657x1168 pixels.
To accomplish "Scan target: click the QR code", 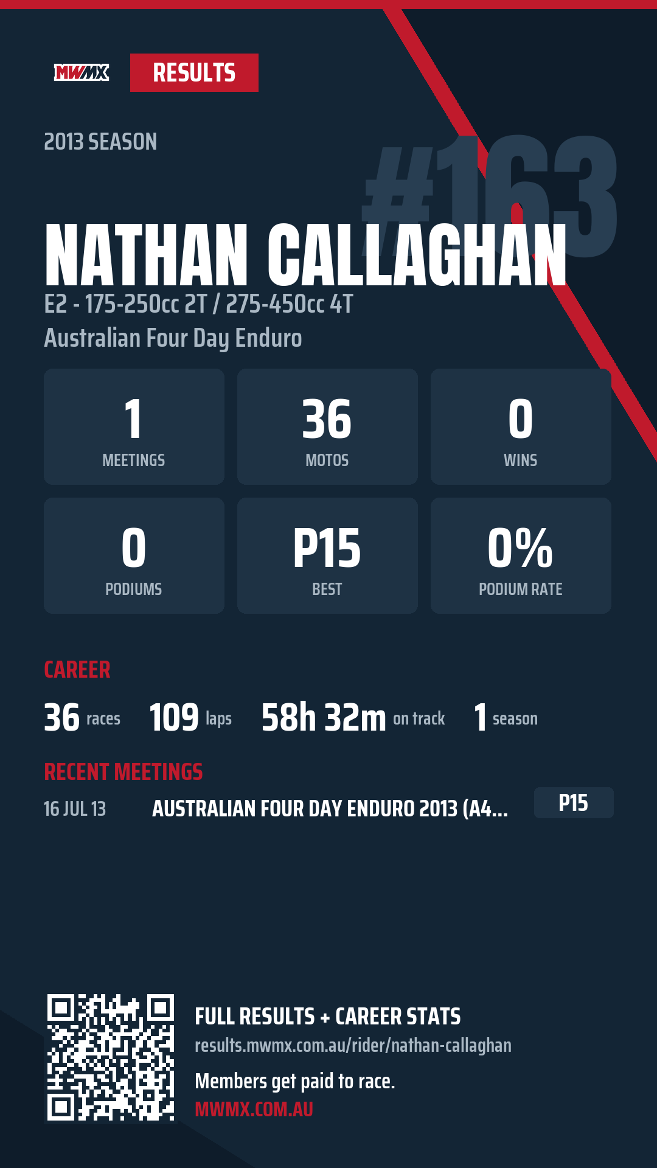I will (x=111, y=1057).
